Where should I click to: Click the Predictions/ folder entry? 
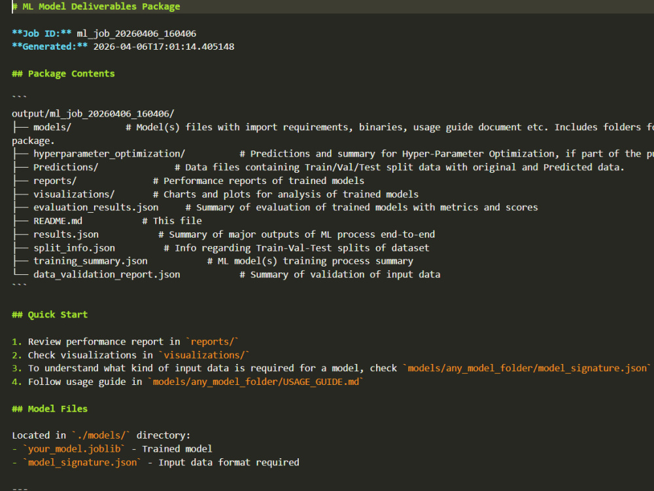point(66,168)
